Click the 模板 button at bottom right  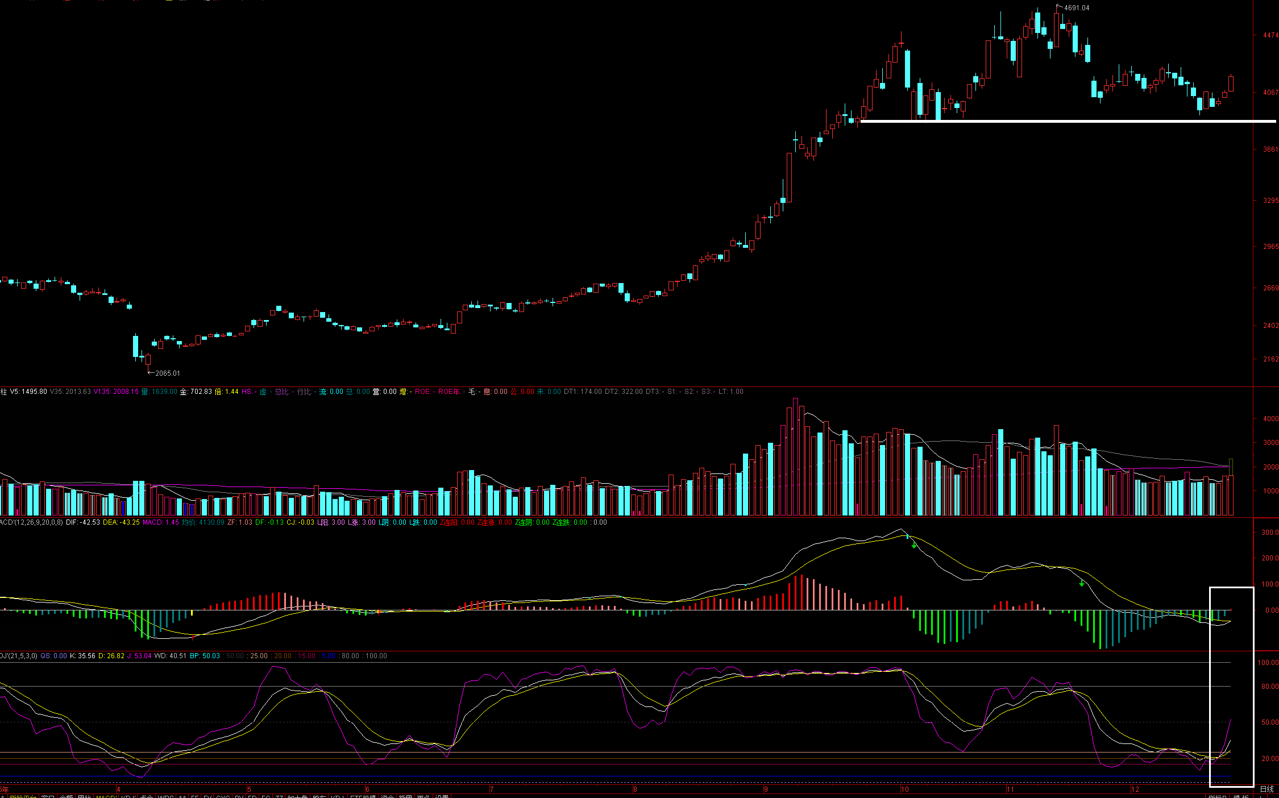[1240, 796]
